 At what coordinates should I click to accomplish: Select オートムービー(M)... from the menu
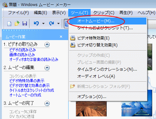(x=108, y=21)
